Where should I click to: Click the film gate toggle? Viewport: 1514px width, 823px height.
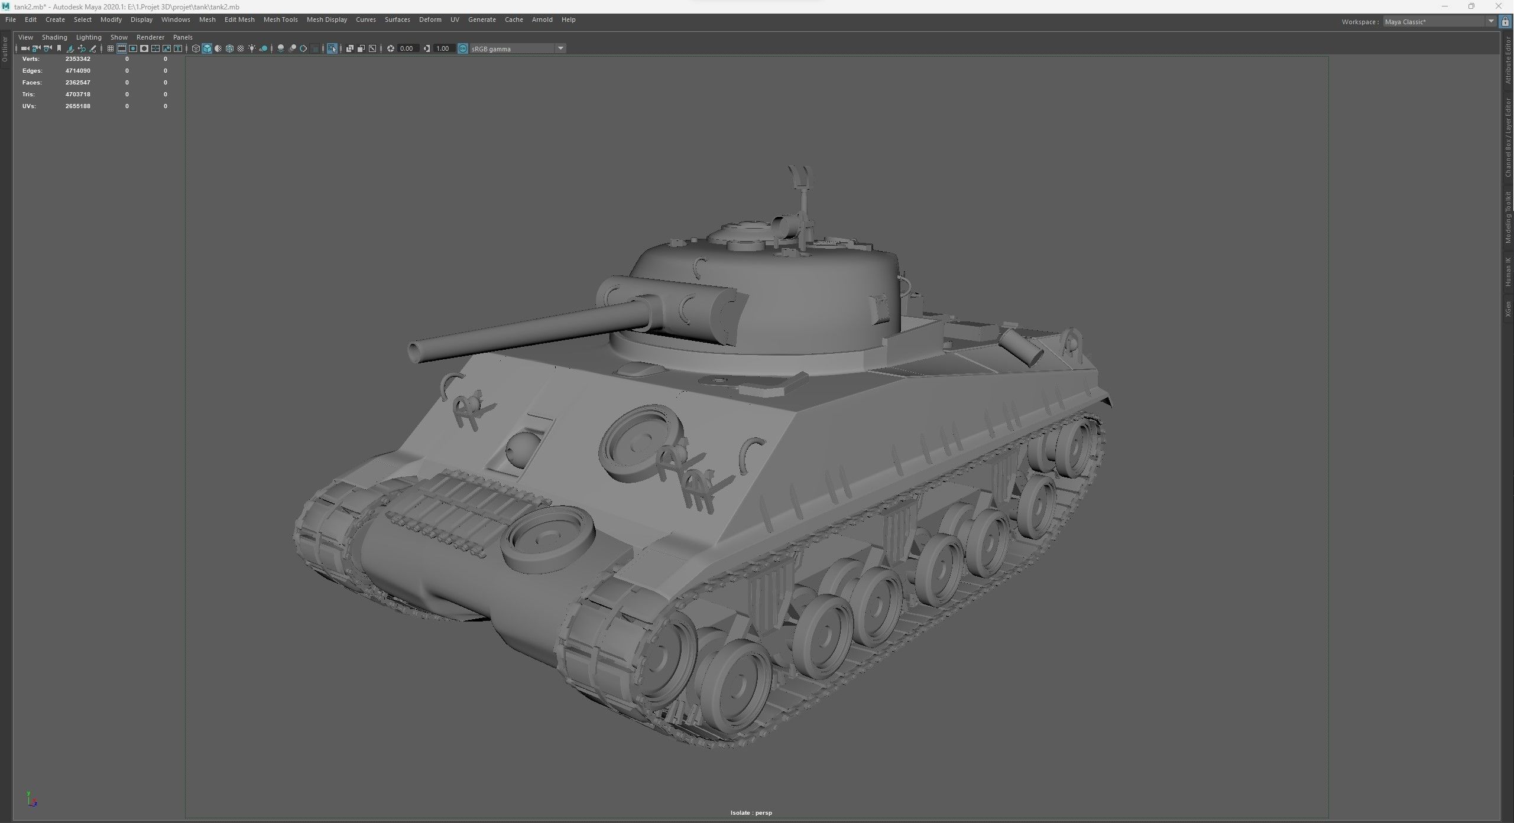click(122, 48)
